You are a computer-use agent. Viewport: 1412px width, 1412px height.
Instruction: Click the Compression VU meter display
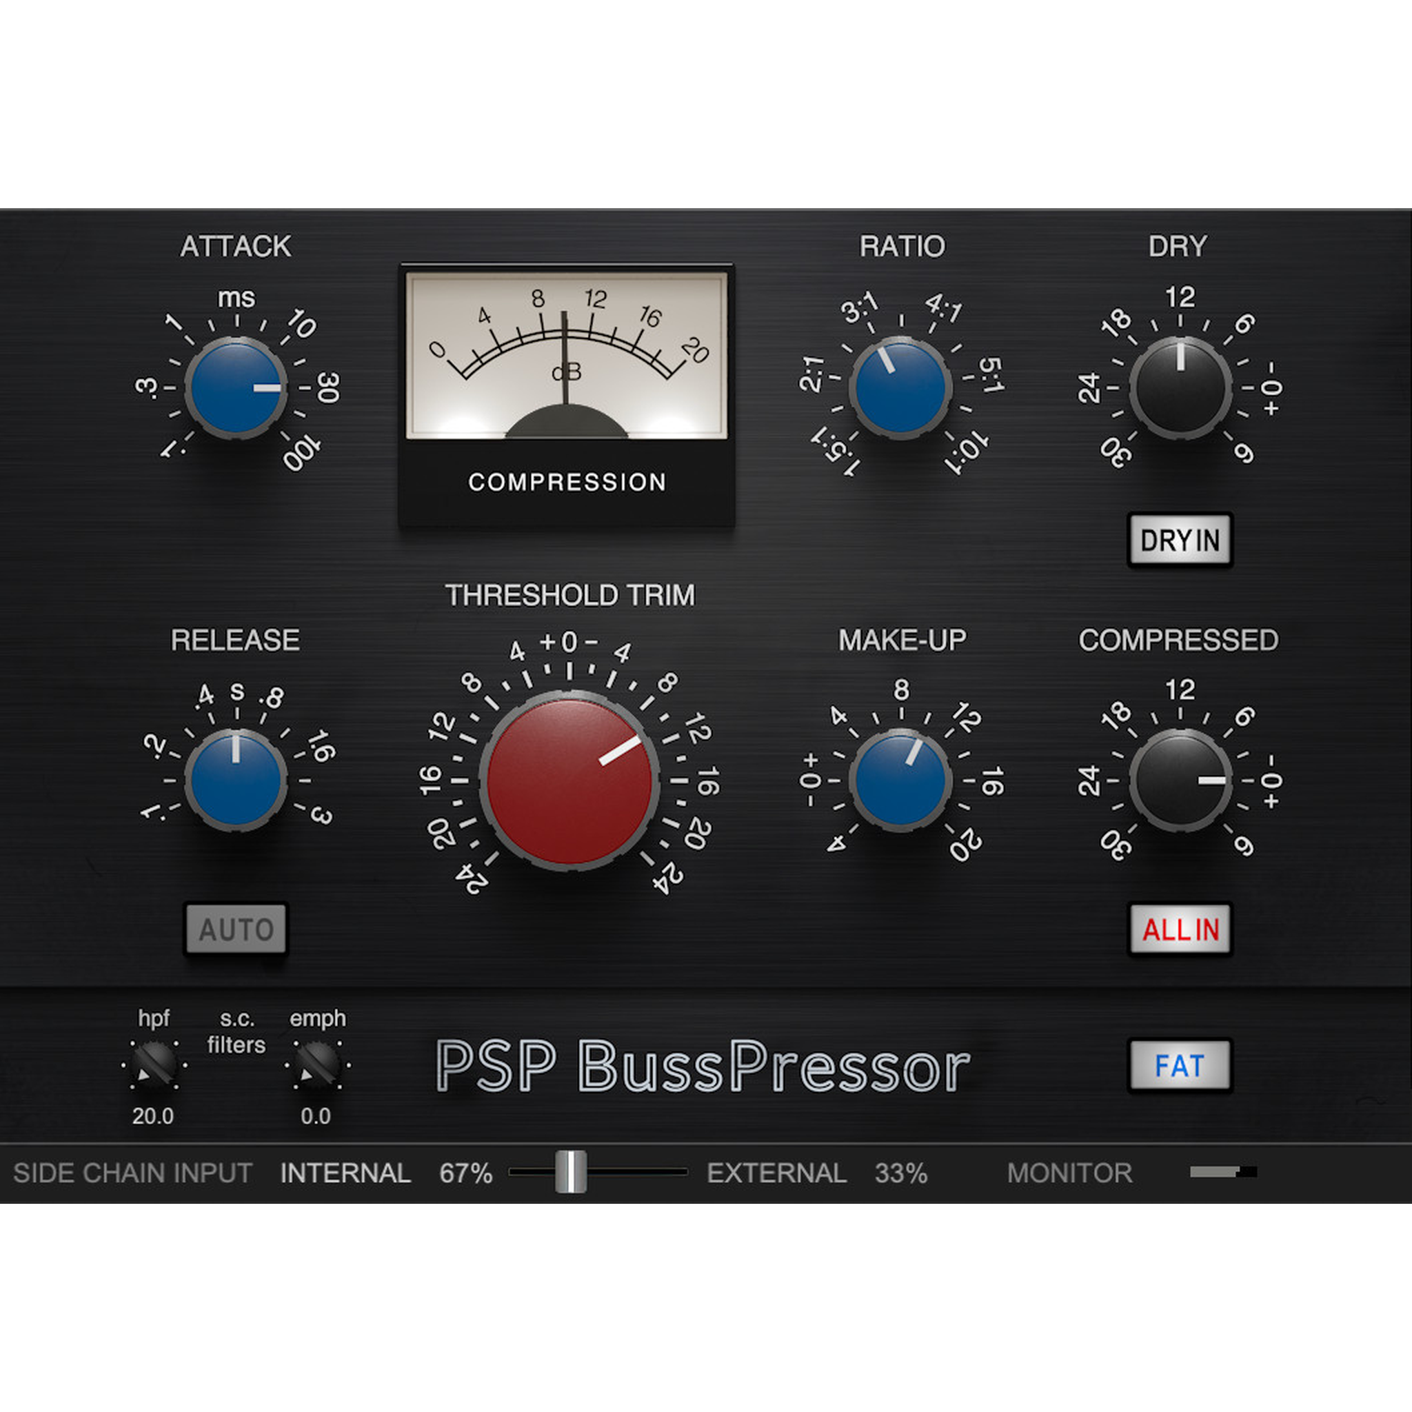coord(567,356)
